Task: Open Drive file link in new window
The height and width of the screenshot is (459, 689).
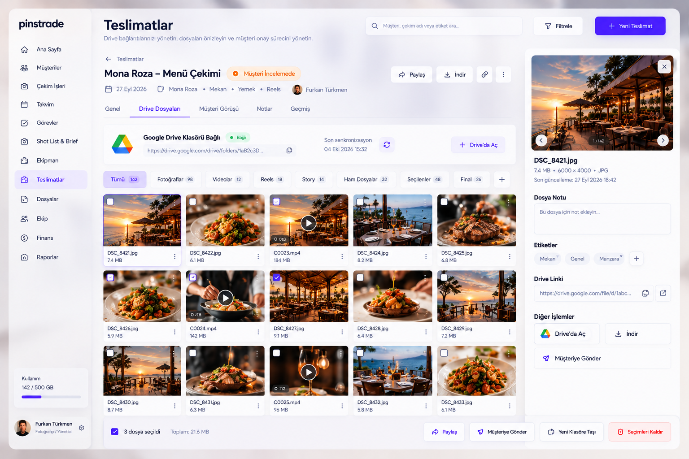Action: click(663, 293)
